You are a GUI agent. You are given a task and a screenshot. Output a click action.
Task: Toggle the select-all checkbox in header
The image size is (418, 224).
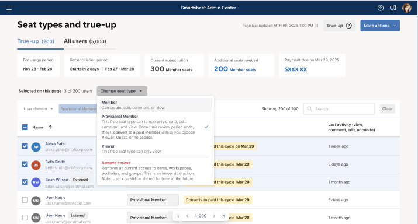tap(25, 127)
